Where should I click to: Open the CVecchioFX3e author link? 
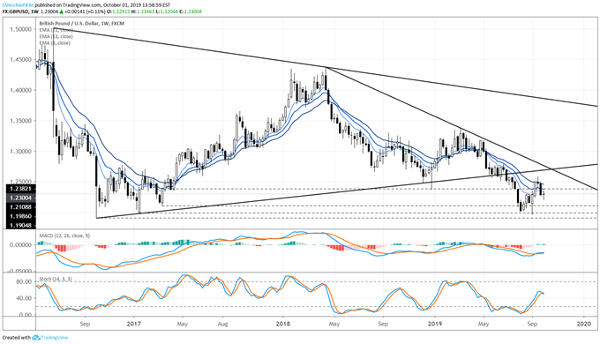(18, 4)
